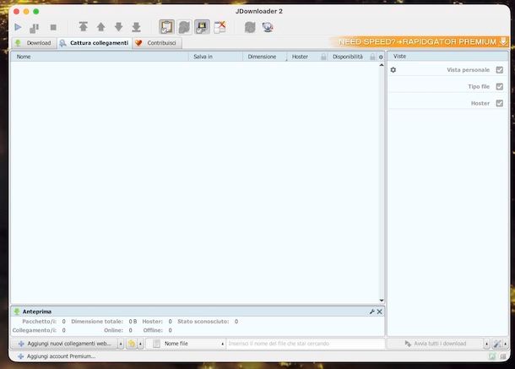Viewport: 515px width, 369px height.
Task: Move selection down arrow icon
Action: click(x=118, y=27)
